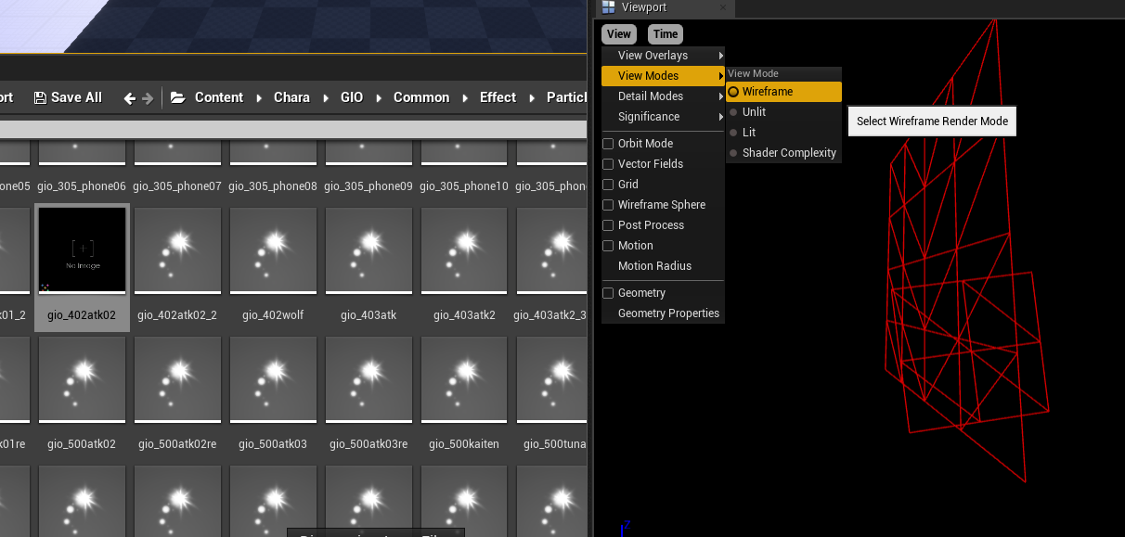
Task: Expand the Significance submenu
Action: point(663,117)
